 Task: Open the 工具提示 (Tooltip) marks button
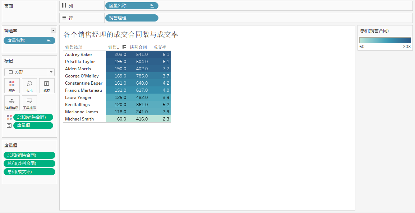29,103
